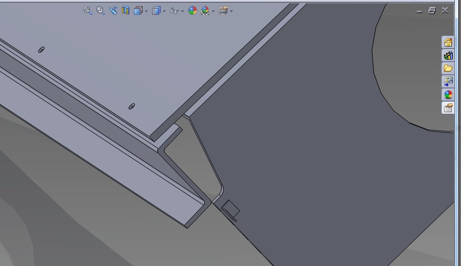Screen dimensions: 461x266
Task: Open the Design Library task pane tab
Action: click(448, 55)
